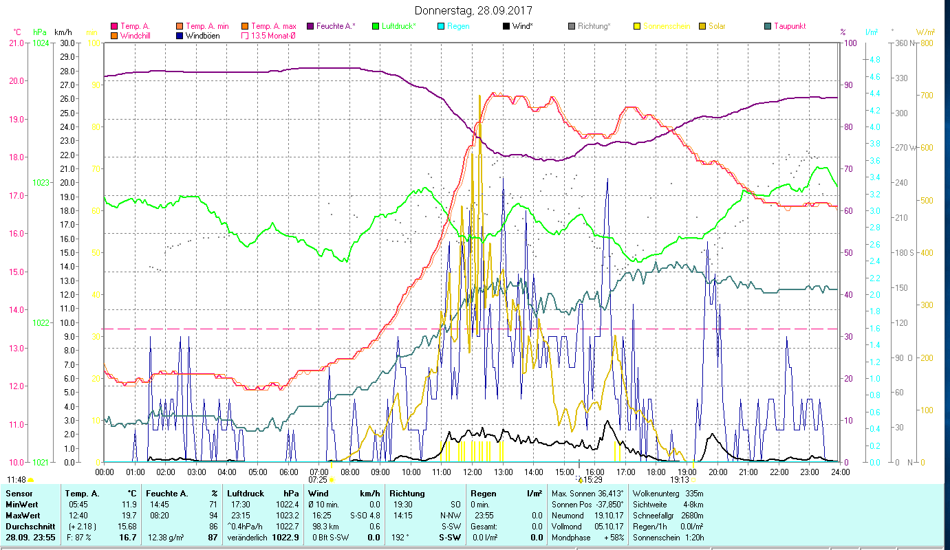Viewport: 950px width, 550px height.
Task: Click the '0 Bft S-SW' wind reading
Action: [x=332, y=538]
